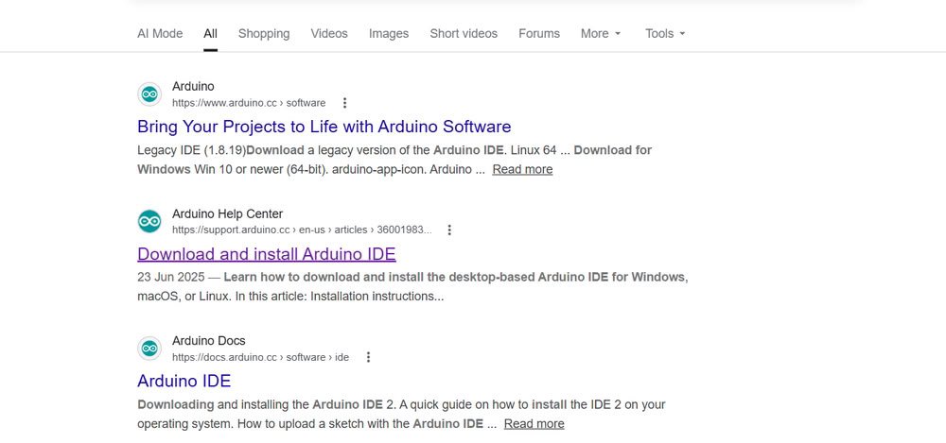
Task: Open 'Bring Your Projects to Life with Arduino Software'
Action: [324, 127]
